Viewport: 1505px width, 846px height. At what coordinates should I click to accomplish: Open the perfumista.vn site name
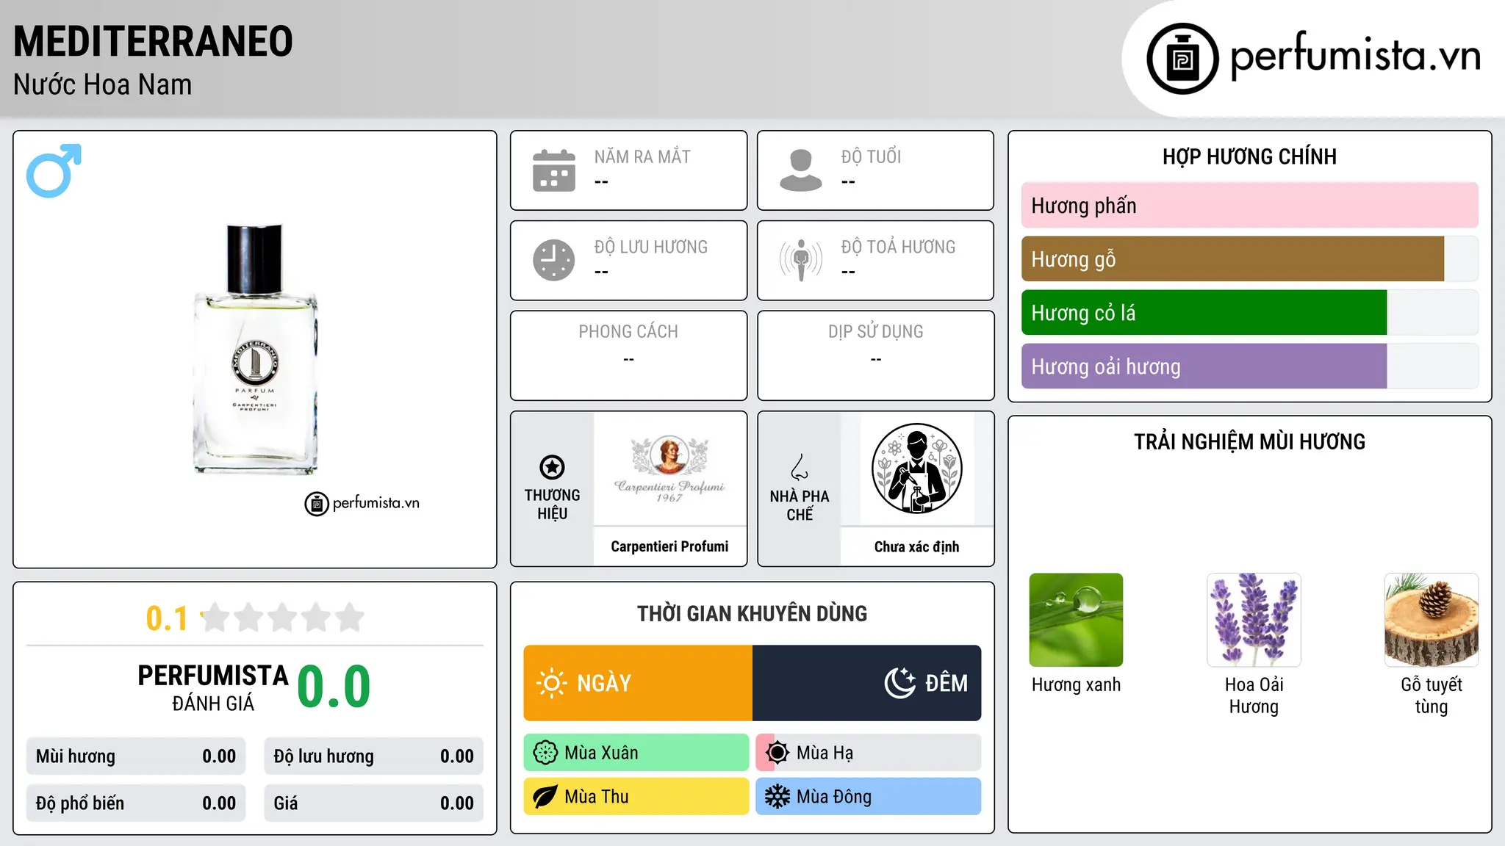(1355, 55)
